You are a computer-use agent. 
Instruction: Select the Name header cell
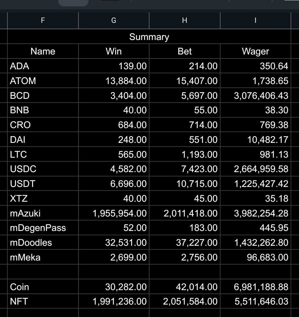coord(43,51)
